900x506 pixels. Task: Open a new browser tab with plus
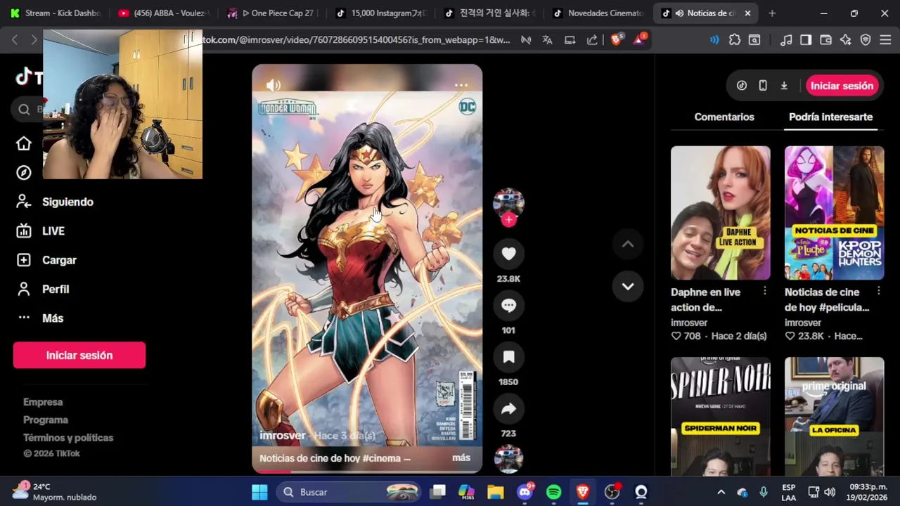[x=772, y=13]
